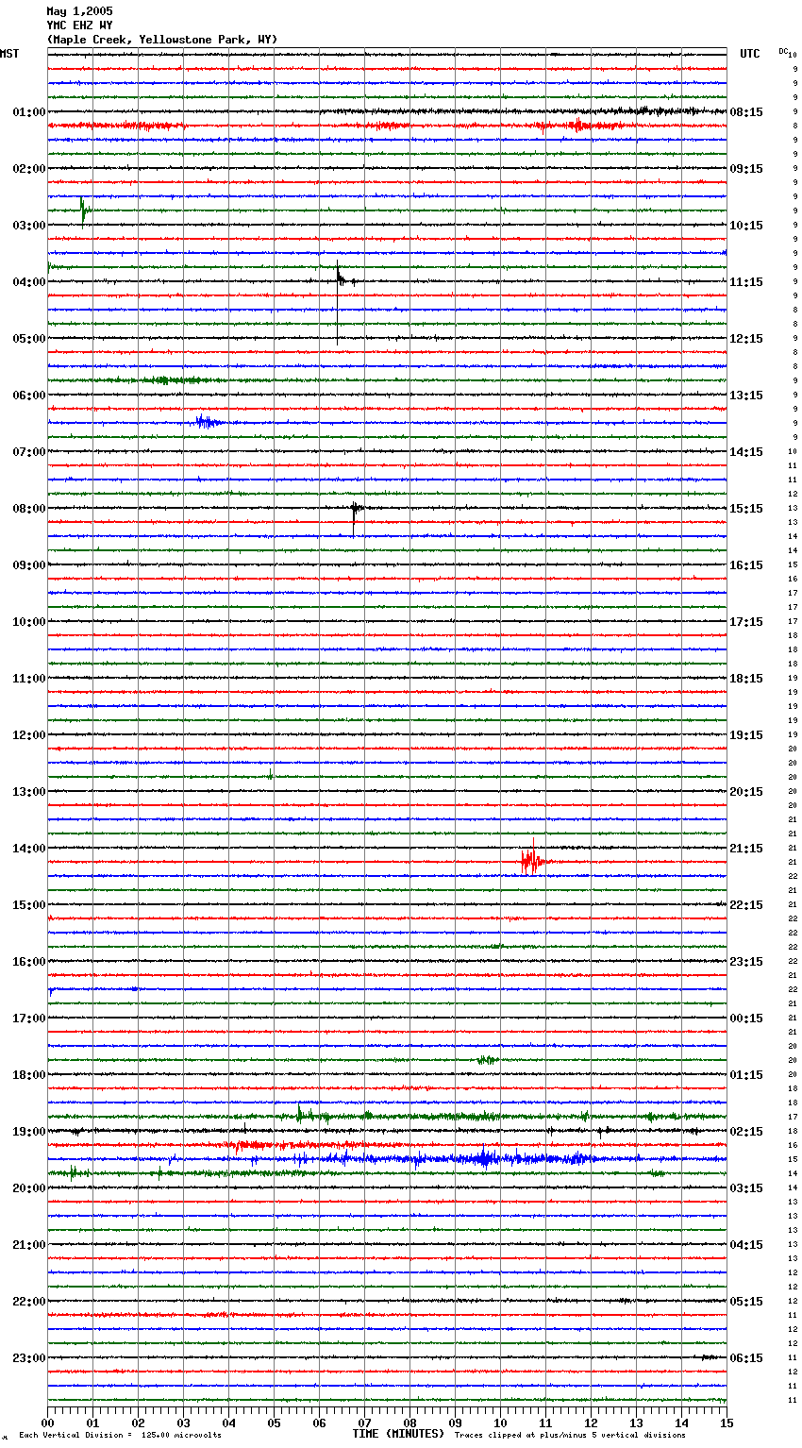The image size is (802, 1448).
Task: Select the 19:00 MST row label
Action: (x=29, y=1132)
